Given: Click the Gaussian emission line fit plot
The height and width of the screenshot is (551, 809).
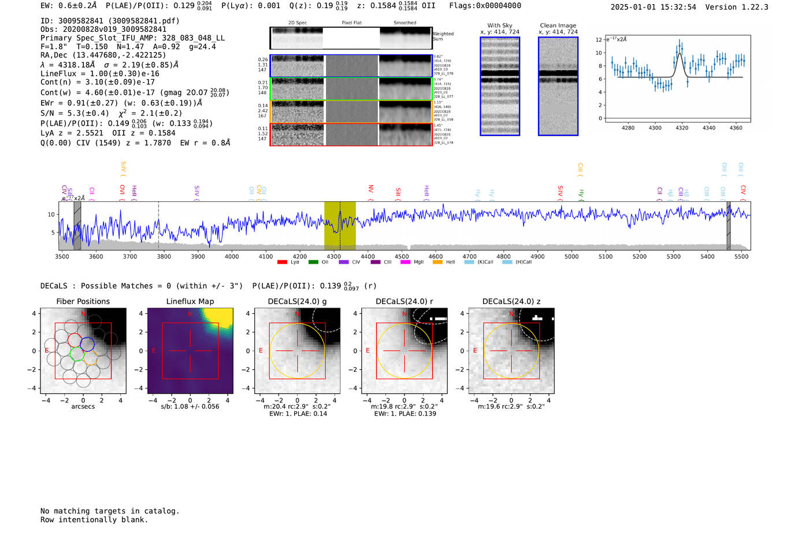Looking at the screenshot, I should pos(677,79).
